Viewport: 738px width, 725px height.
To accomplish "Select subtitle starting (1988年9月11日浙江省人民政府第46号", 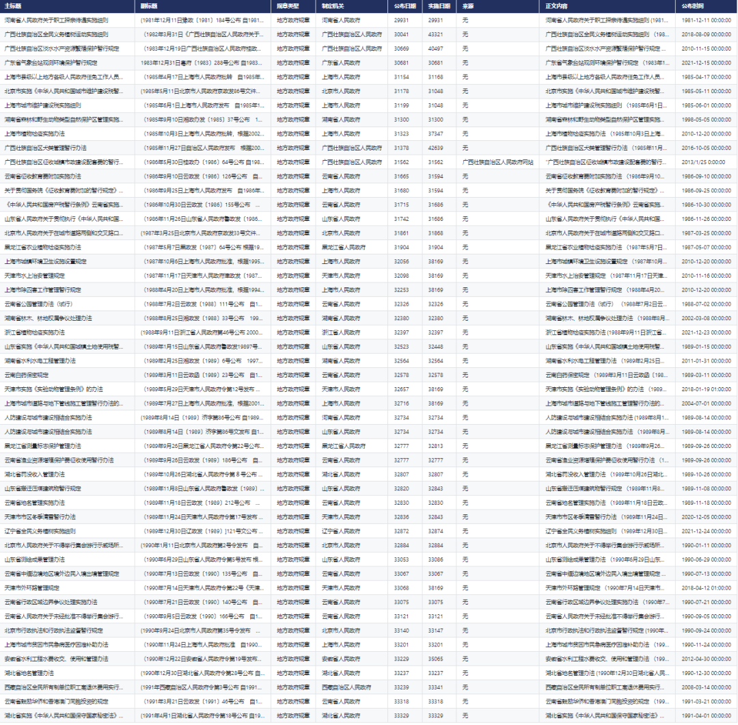I will [x=202, y=332].
